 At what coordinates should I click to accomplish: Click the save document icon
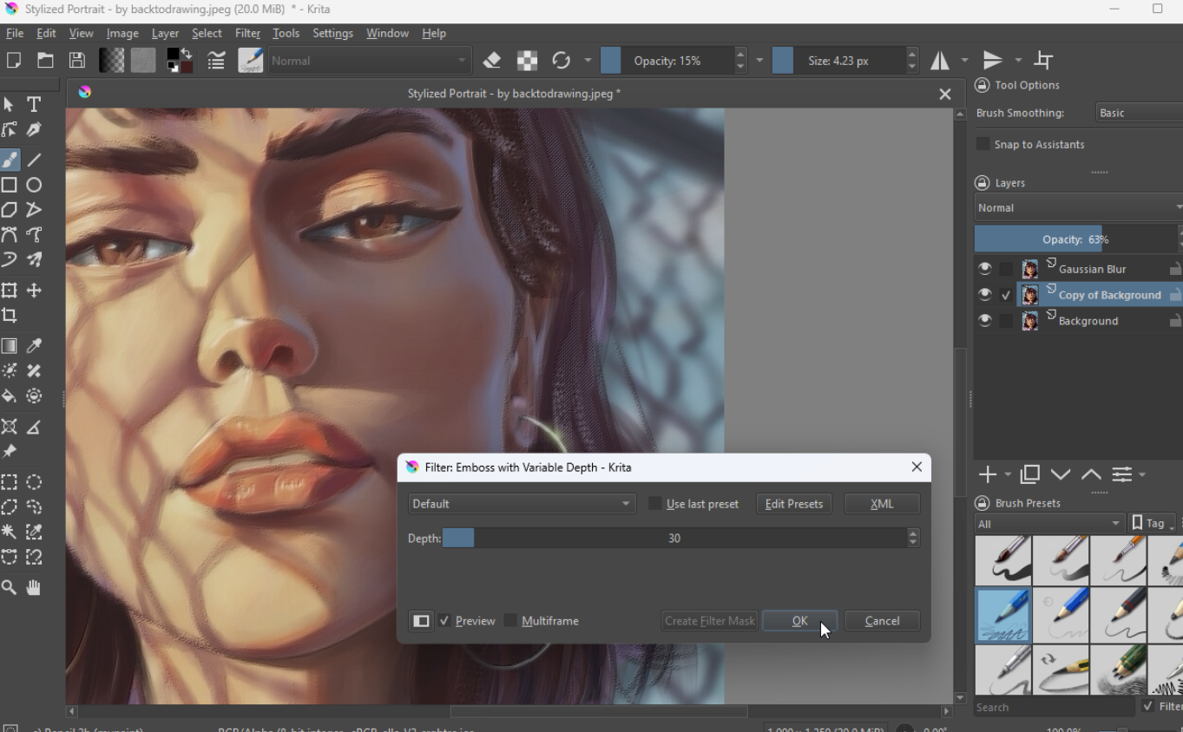point(77,61)
